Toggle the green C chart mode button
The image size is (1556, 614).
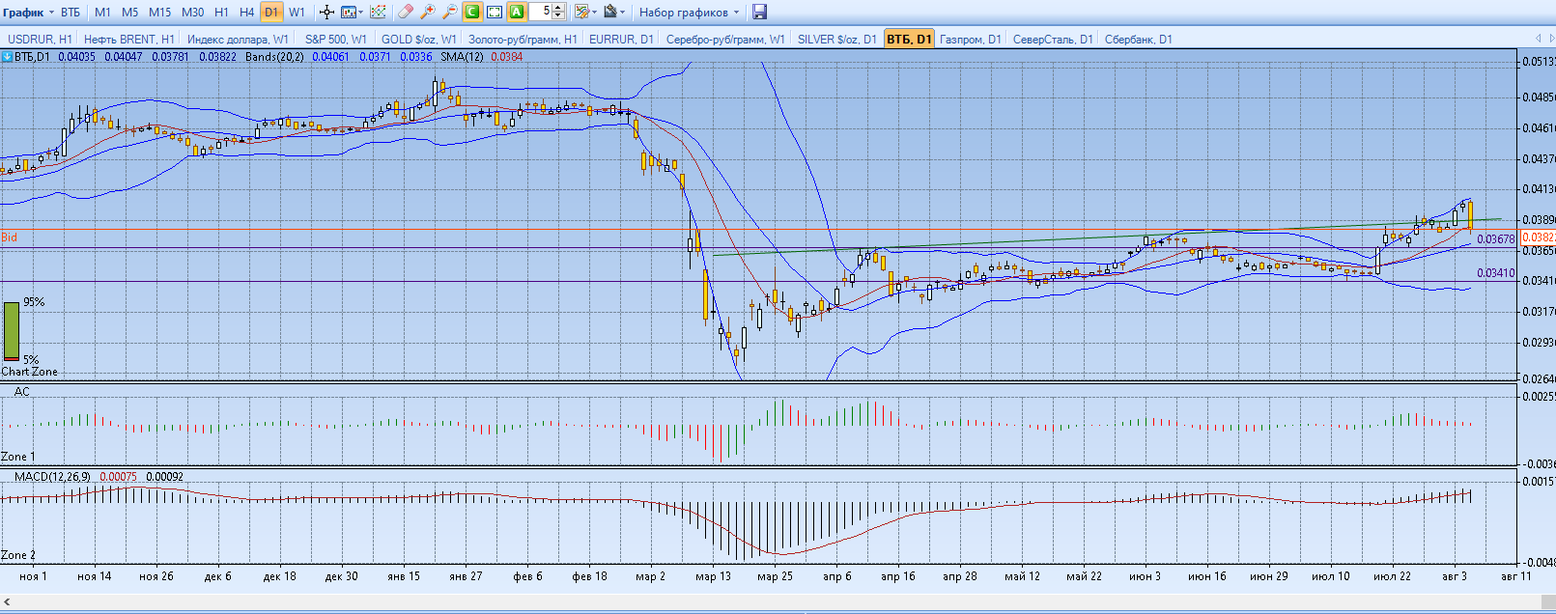click(472, 13)
